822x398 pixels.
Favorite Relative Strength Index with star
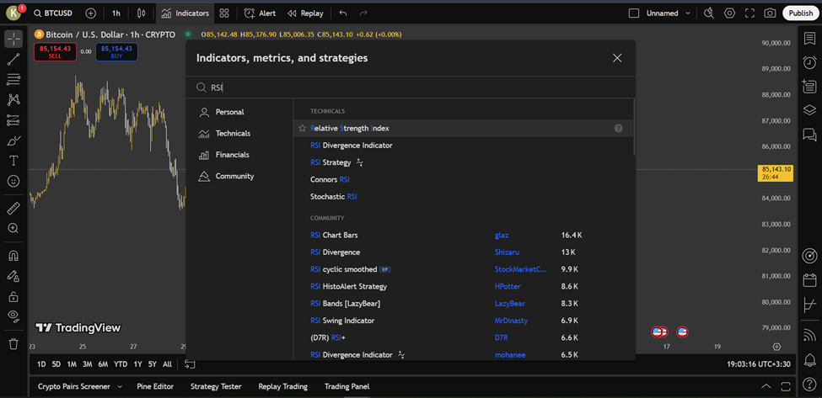coord(302,128)
